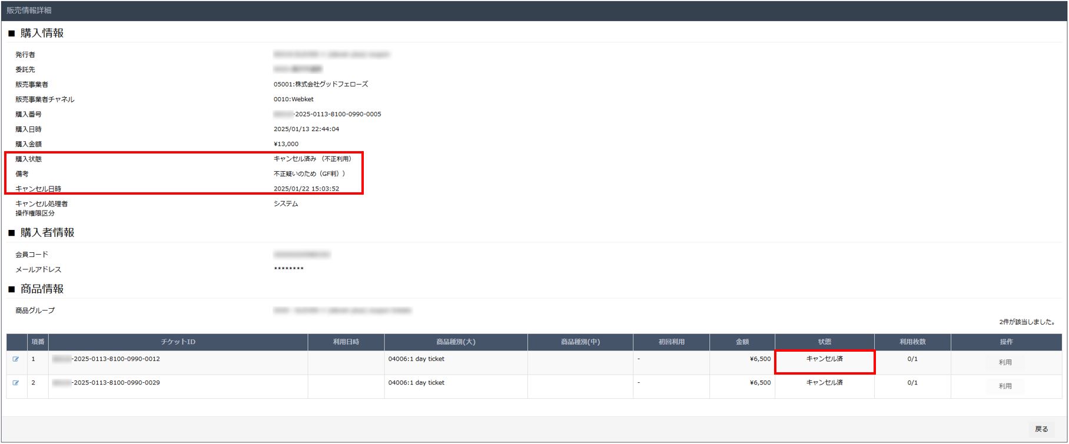Click the 利用日時 column header
Viewport: 1069px width, 444px height.
pyautogui.click(x=346, y=342)
